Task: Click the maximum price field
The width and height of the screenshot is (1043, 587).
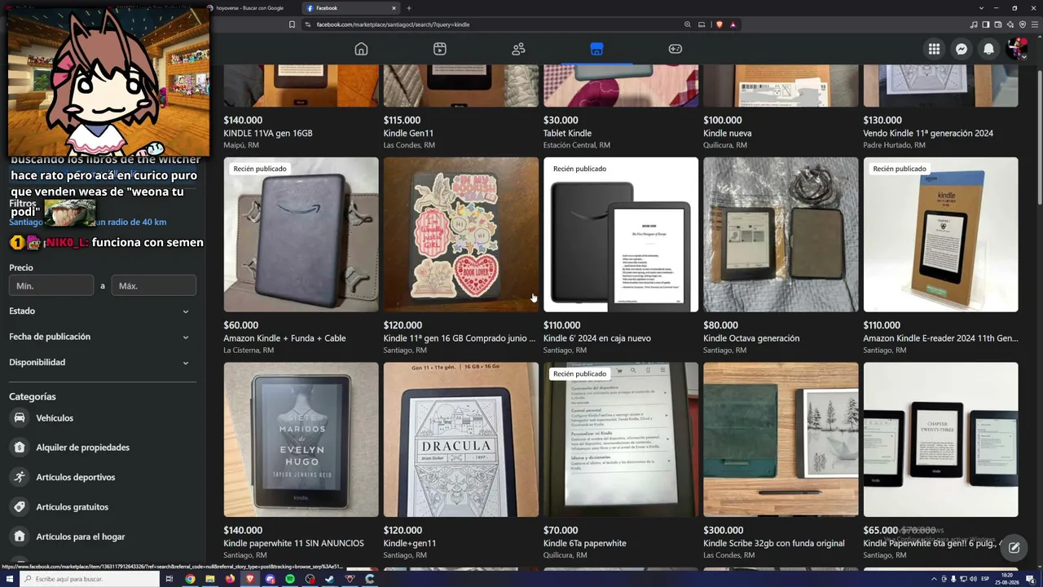Action: pos(153,286)
